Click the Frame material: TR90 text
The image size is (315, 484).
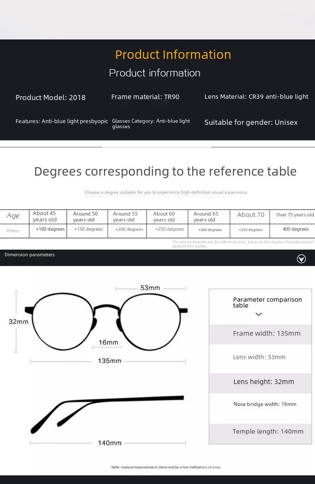pyautogui.click(x=145, y=97)
